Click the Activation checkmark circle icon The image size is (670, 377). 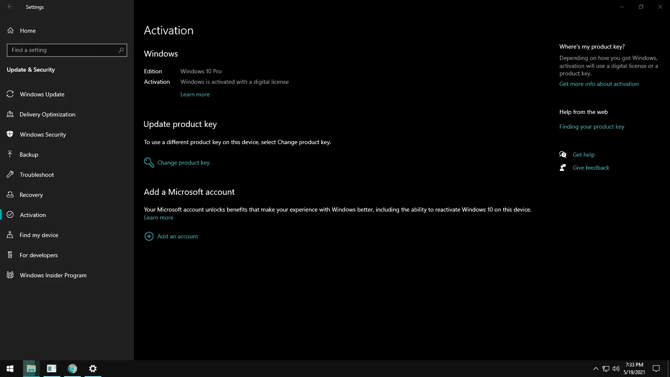pos(10,215)
